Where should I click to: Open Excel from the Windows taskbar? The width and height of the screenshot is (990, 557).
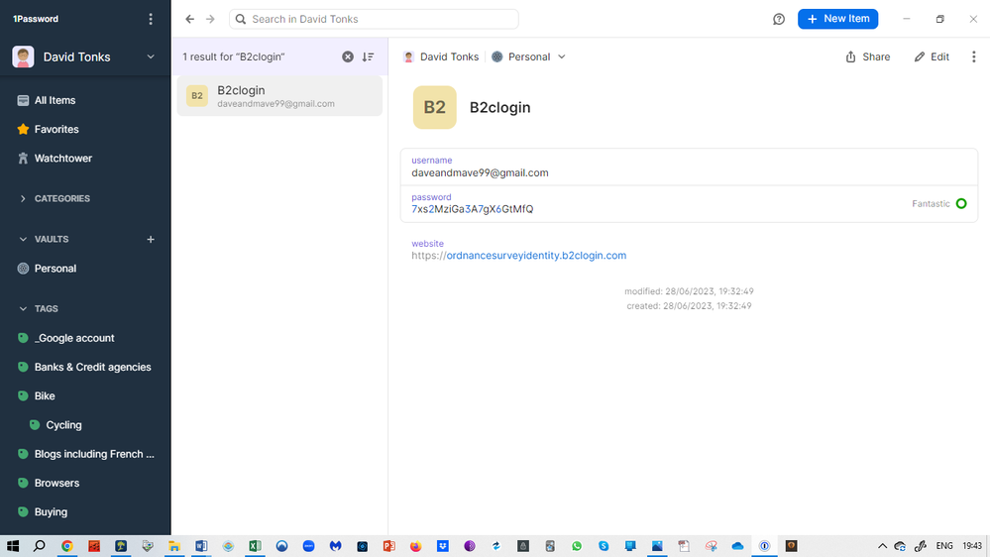click(255, 546)
